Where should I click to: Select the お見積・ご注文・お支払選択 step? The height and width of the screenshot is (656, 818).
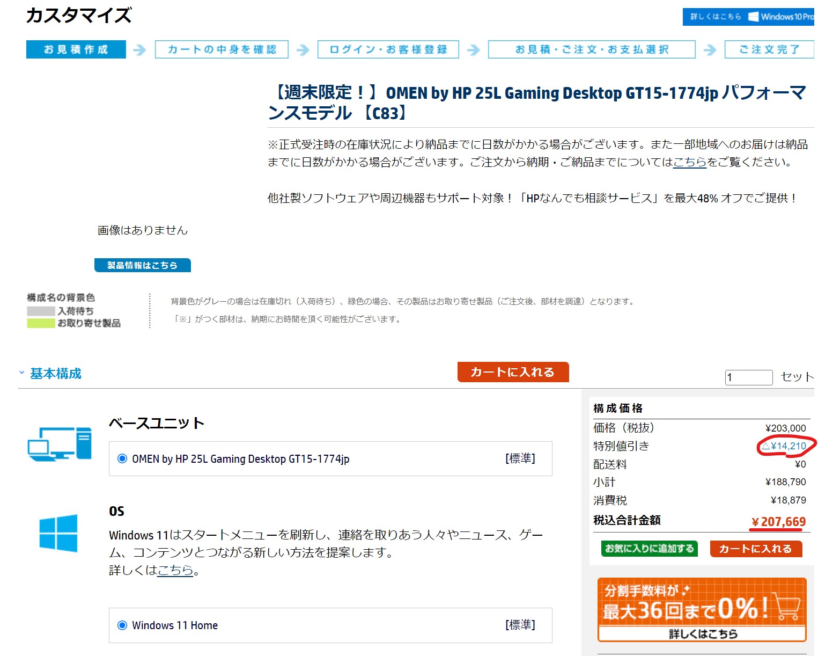pyautogui.click(x=592, y=49)
